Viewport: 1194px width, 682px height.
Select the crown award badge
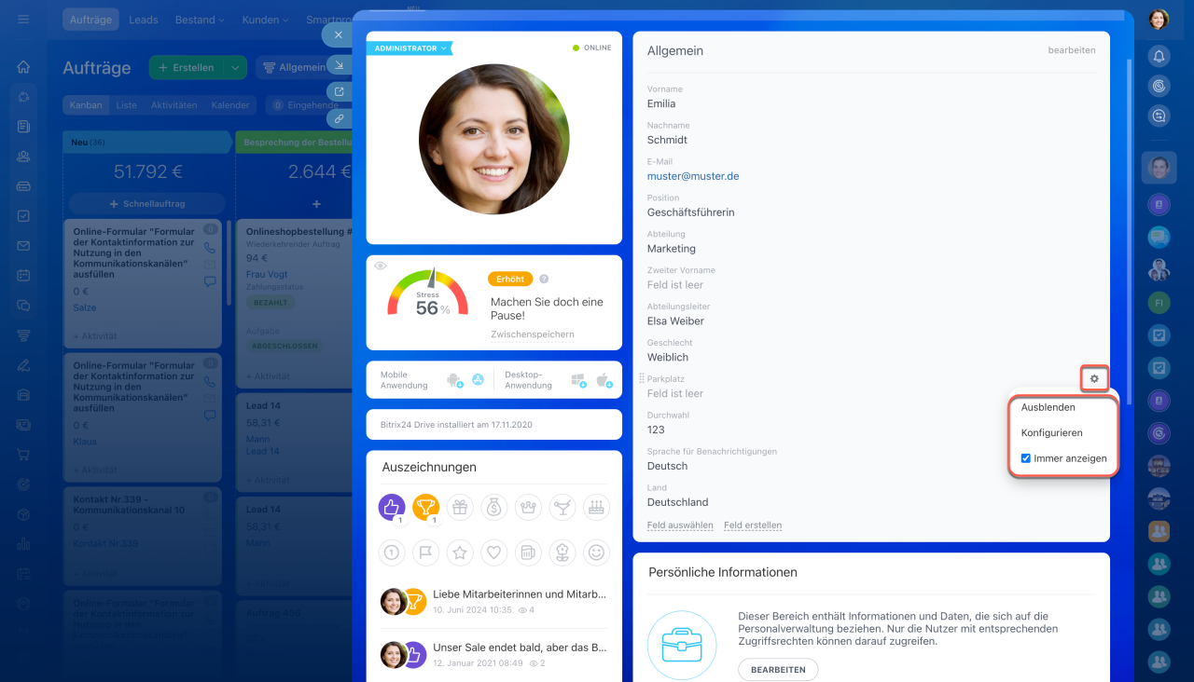[x=528, y=507]
